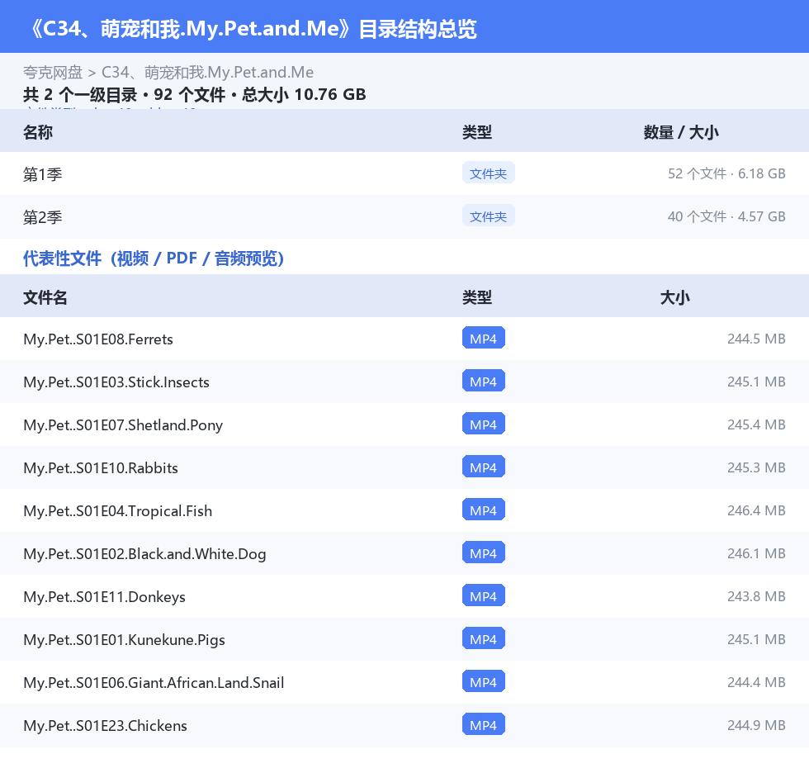
Task: Click the MP4 badge for Rabbits episode
Action: click(484, 467)
